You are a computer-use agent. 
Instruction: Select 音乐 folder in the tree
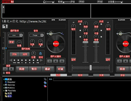pyautogui.click(x=10, y=96)
